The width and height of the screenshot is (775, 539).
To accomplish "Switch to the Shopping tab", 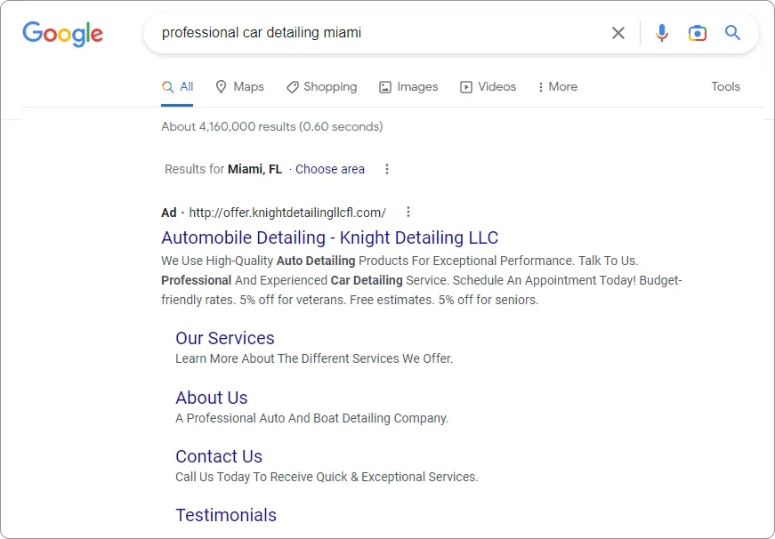I will click(322, 87).
